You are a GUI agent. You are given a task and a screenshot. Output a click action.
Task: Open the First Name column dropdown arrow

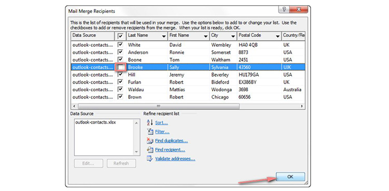[x=206, y=36]
